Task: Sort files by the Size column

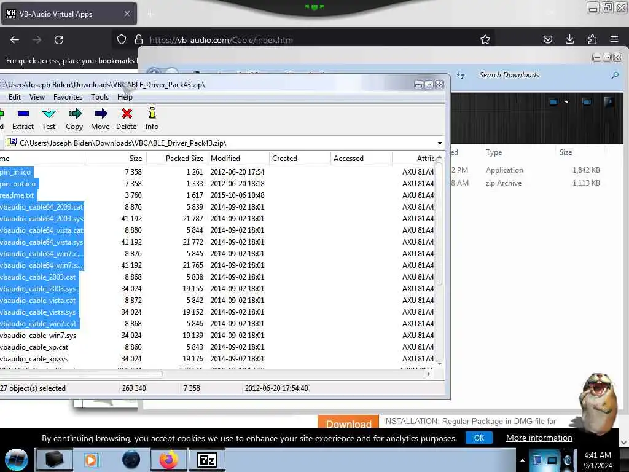Action: coord(115,159)
